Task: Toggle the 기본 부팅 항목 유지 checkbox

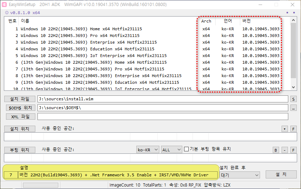Action: [186, 149]
